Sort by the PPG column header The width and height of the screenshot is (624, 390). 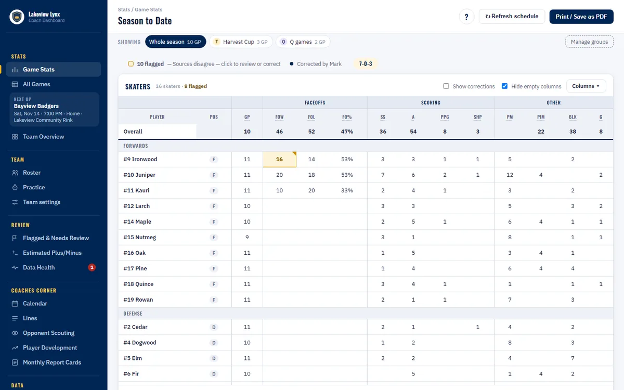(445, 117)
